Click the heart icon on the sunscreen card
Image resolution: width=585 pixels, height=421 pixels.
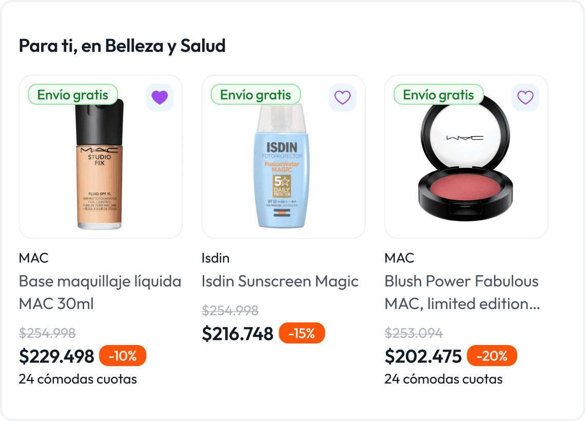[342, 97]
